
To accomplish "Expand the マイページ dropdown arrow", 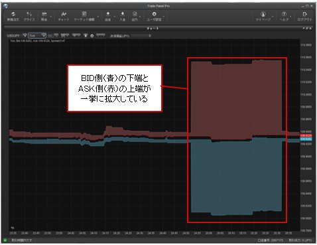I will (273, 17).
